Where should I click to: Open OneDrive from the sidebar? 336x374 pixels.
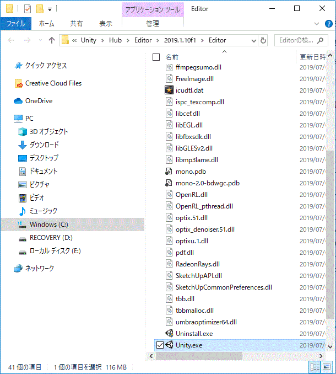click(39, 101)
